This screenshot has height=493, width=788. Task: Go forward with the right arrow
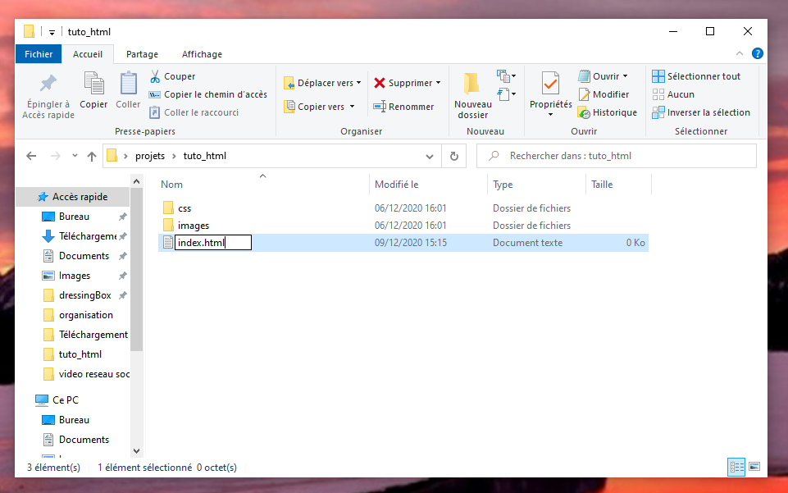pos(55,157)
